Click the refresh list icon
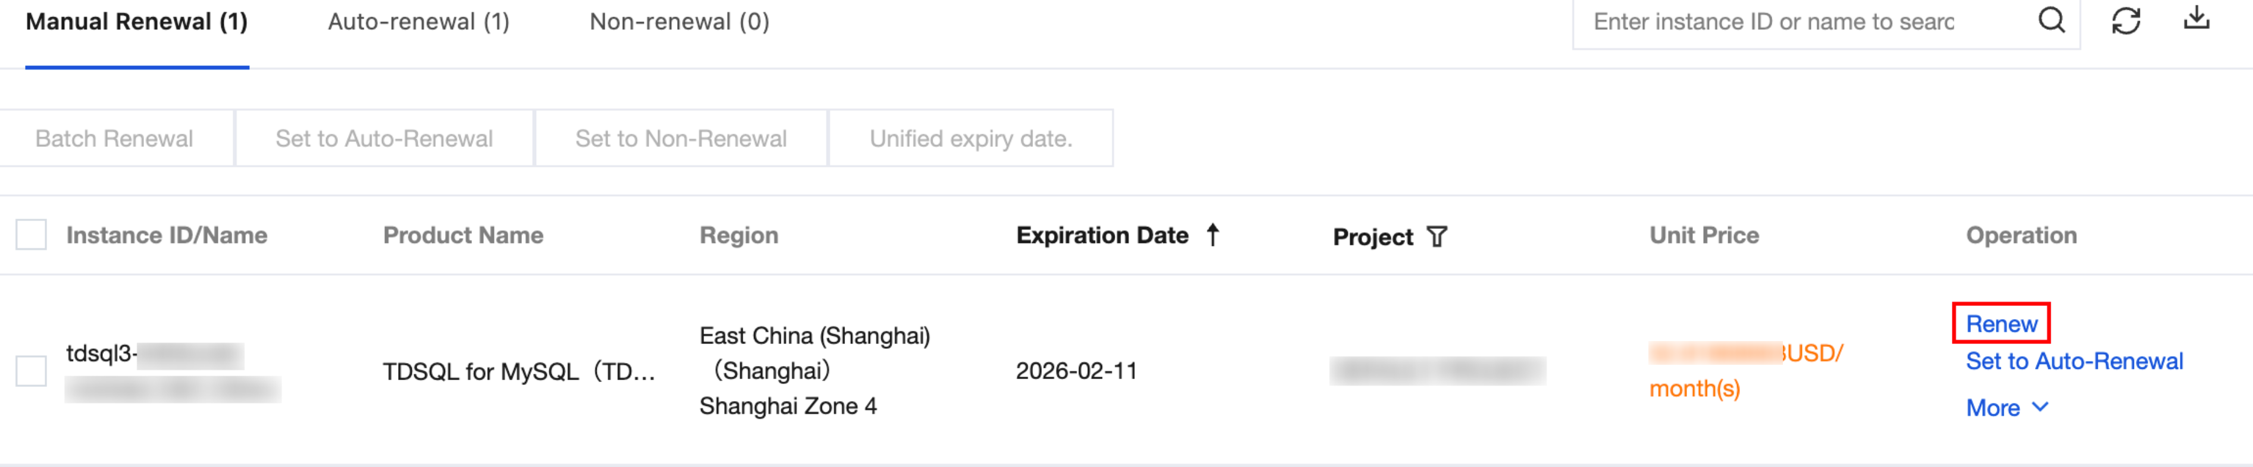Image resolution: width=2253 pixels, height=467 pixels. coord(2125,20)
